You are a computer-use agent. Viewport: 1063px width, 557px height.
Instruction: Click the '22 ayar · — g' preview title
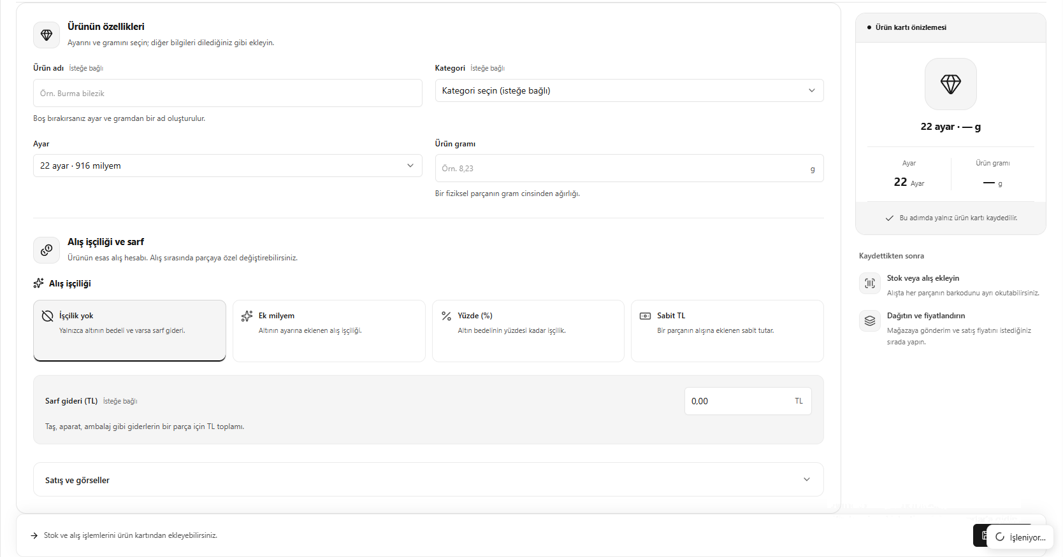pos(951,127)
